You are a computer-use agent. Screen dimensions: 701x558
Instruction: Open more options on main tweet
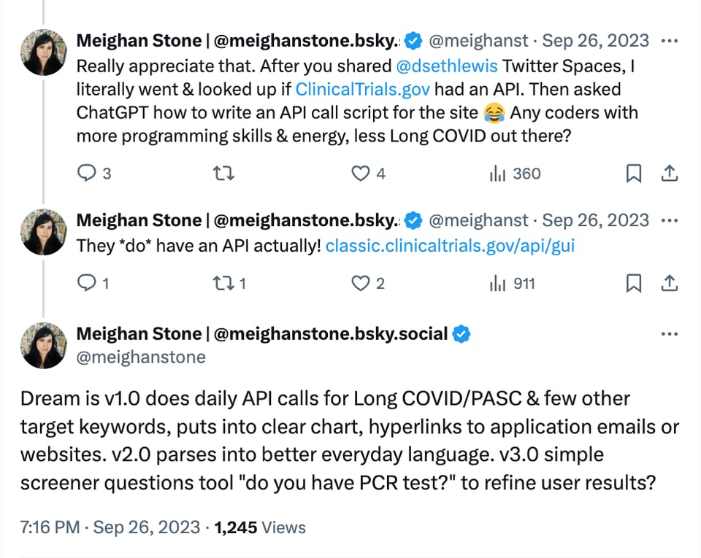pyautogui.click(x=669, y=334)
